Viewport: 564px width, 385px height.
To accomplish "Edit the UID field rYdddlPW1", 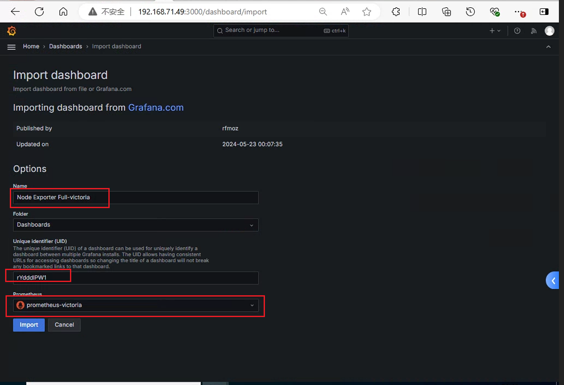I will point(136,278).
